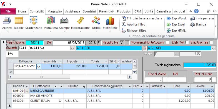
Task: Click the Prot. N./serie number field
Action: pos(203,80)
